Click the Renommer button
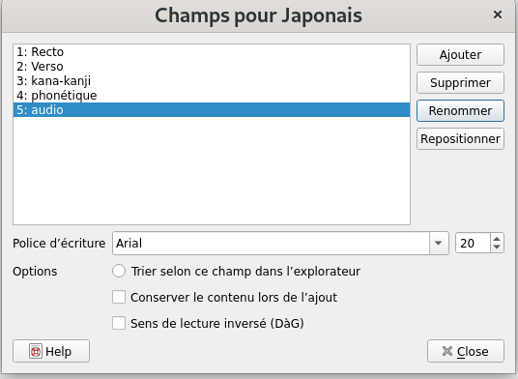The image size is (518, 379). [x=461, y=110]
